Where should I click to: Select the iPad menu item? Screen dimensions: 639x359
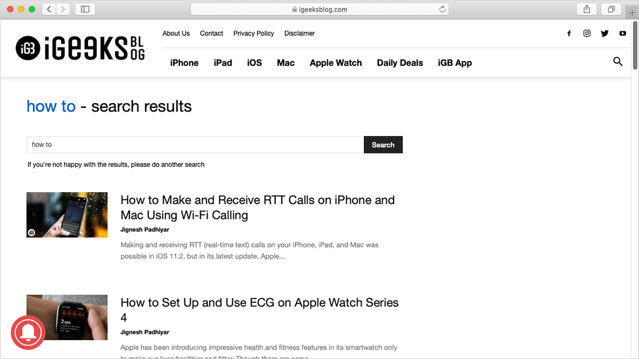pos(223,63)
